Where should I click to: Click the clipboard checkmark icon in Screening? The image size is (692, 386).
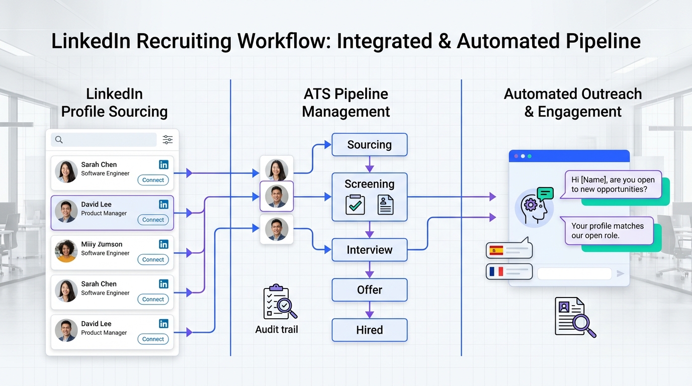pos(355,205)
